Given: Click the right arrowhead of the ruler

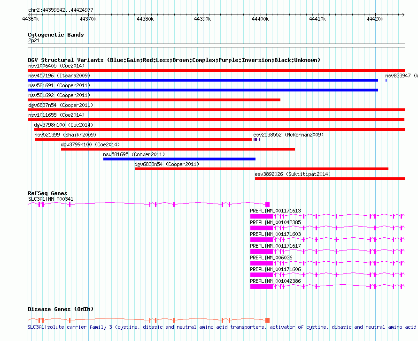Looking at the screenshot, I should coord(403,15).
